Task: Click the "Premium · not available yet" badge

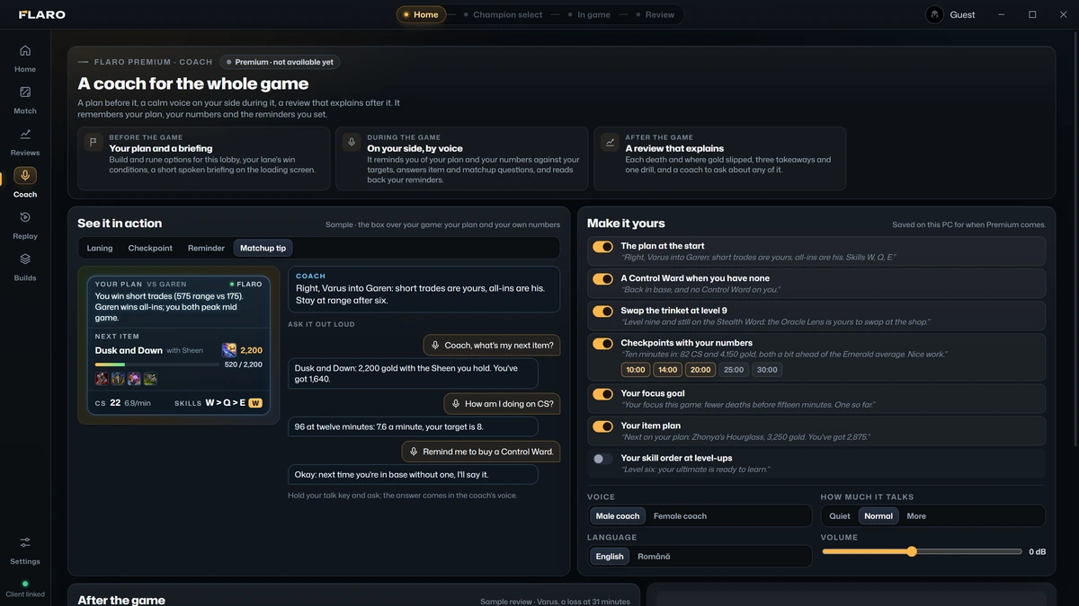Action: pyautogui.click(x=280, y=62)
